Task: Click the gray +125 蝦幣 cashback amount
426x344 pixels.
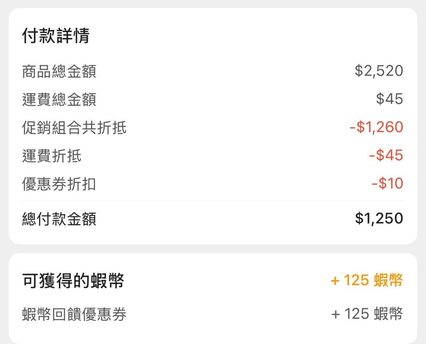Action: coord(366,314)
